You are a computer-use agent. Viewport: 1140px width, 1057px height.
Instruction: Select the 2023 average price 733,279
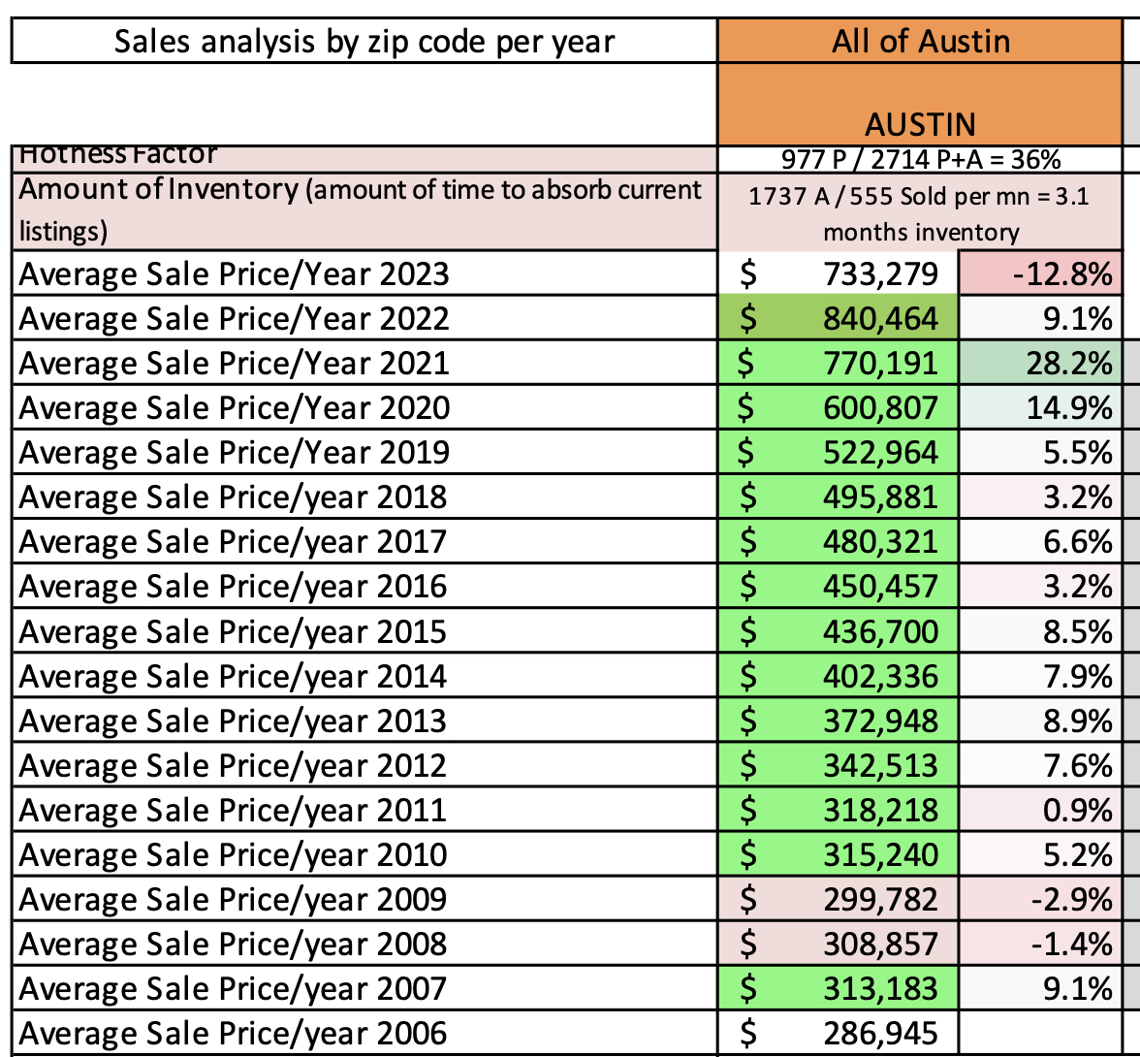click(x=838, y=274)
